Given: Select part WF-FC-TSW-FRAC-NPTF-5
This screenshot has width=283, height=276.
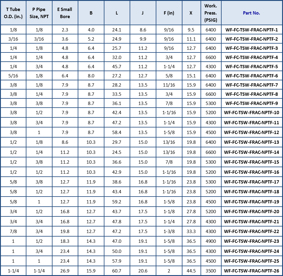Looking at the screenshot, I should coord(252,67).
